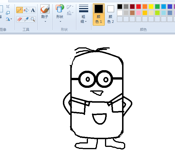The image size is (175, 158).
Task: Pick the pink rose color swatch
Action: click(139, 13)
